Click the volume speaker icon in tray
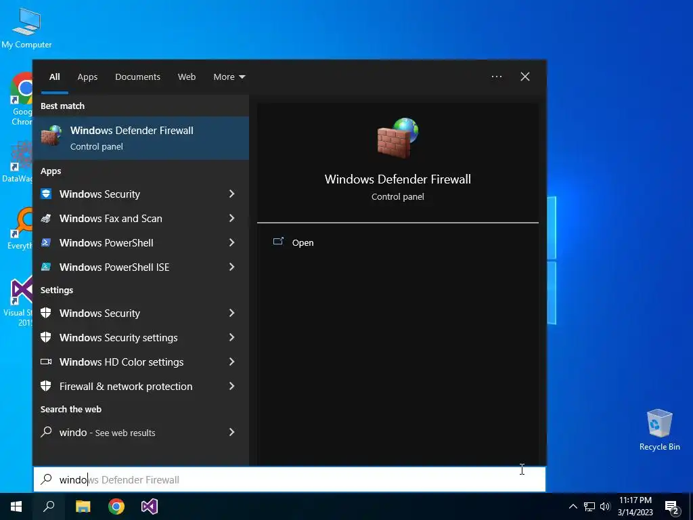693x520 pixels. 604,506
